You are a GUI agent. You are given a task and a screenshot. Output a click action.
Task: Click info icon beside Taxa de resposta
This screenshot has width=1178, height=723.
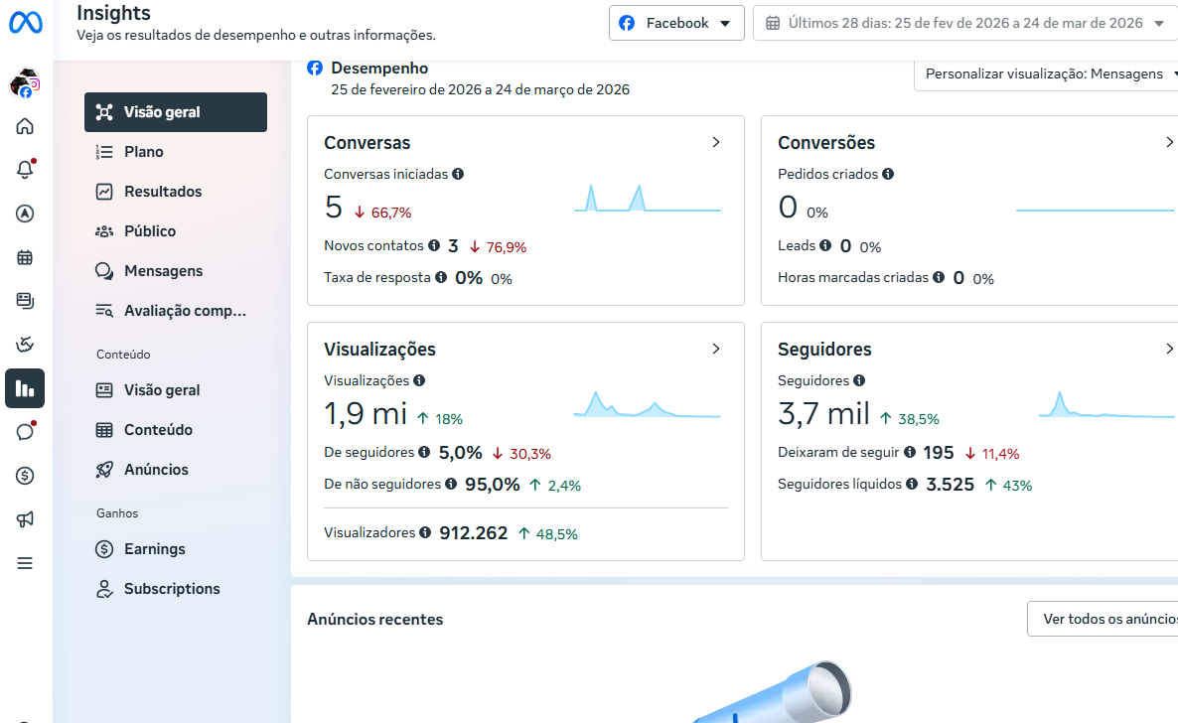point(441,277)
